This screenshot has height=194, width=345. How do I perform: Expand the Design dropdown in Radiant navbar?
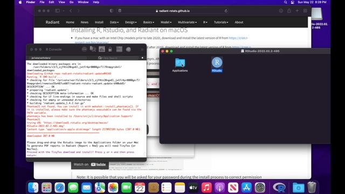tap(130, 22)
